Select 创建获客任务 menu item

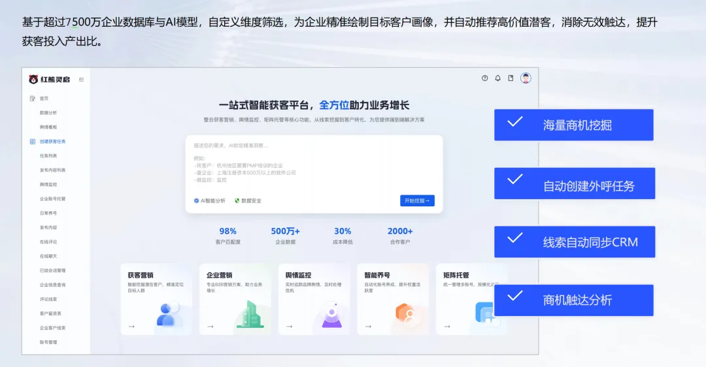tap(53, 141)
